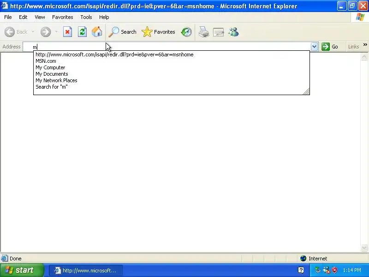Click the page scrollbar down arrow
Viewport: 369px width, 277px height.
(364, 247)
